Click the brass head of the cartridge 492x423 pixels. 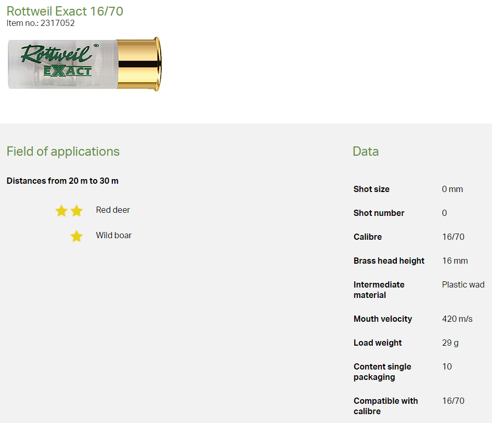click(x=138, y=64)
